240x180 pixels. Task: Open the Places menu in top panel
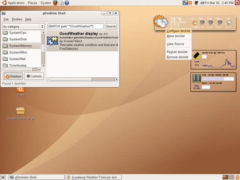pyautogui.click(x=32, y=3)
